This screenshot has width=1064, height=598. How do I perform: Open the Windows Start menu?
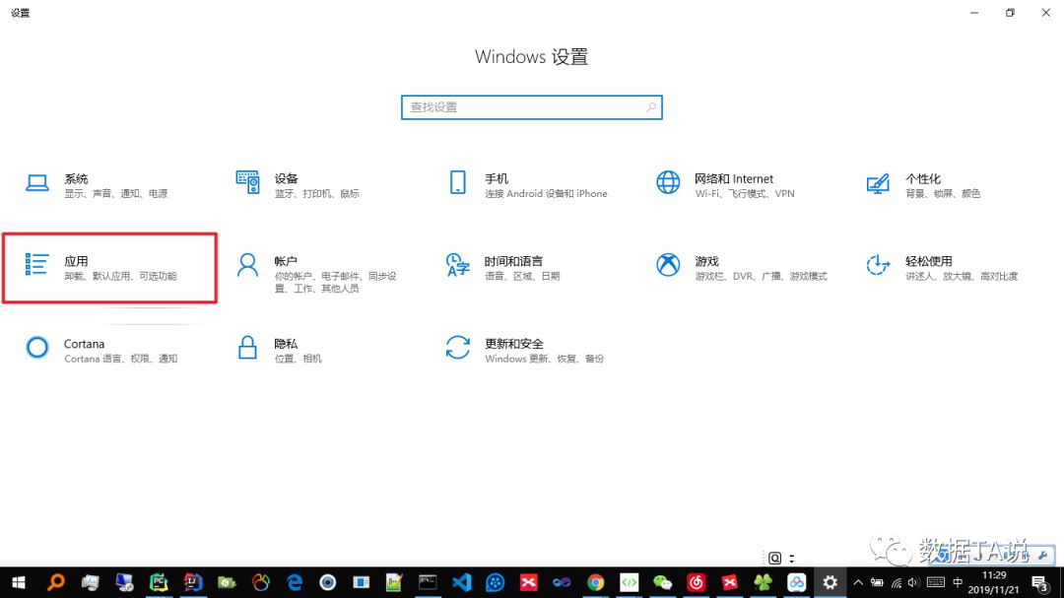pyautogui.click(x=19, y=582)
